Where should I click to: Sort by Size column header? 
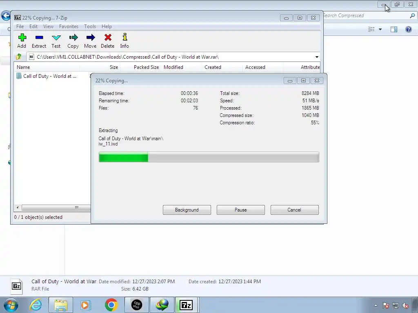100,67
